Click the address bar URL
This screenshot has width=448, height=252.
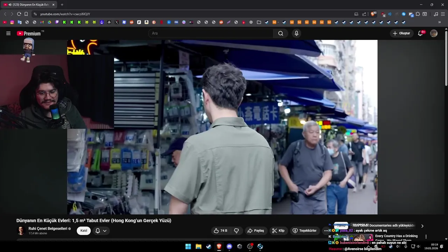[65, 14]
